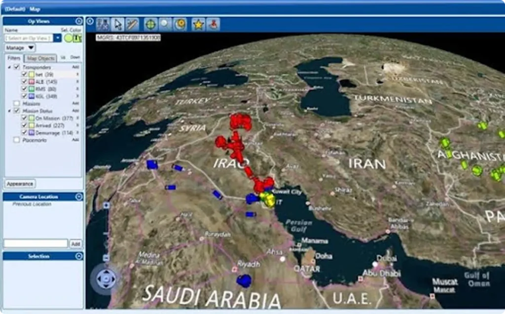Uncheck the ALE (145) transponder layer
505x314 pixels.
pyautogui.click(x=25, y=82)
